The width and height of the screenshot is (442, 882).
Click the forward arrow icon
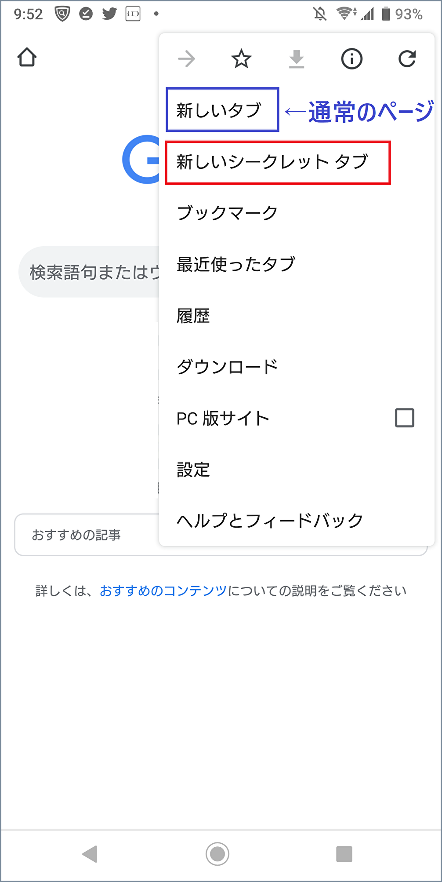point(186,59)
